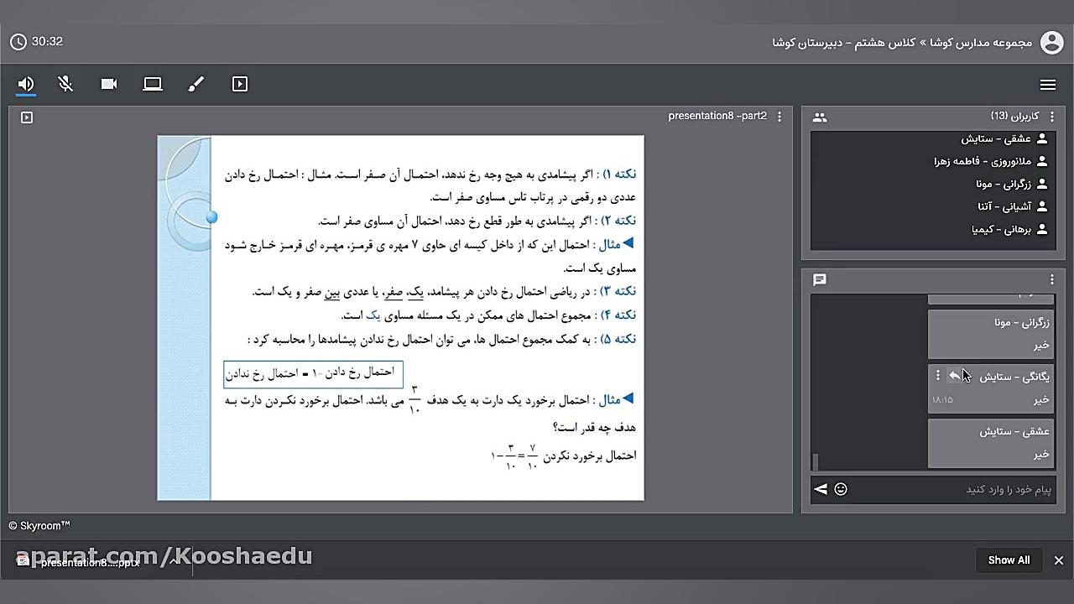This screenshot has height=604, width=1074.
Task: Open the media player tool
Action: click(x=240, y=84)
